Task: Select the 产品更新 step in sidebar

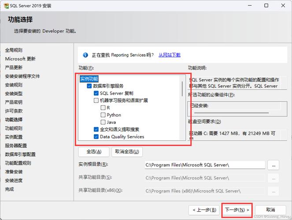Action: point(14,67)
